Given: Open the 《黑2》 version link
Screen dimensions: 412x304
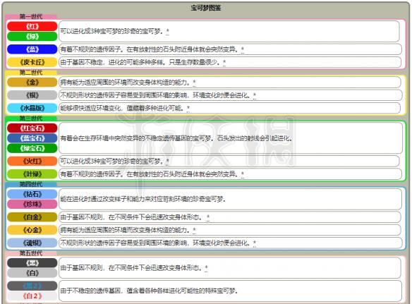Looking at the screenshot, I should click(32, 286).
